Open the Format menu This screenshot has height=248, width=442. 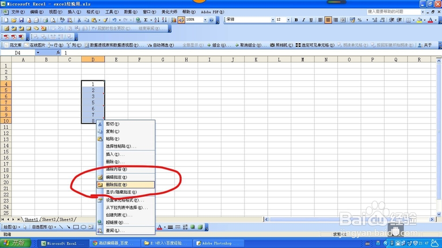(x=93, y=12)
